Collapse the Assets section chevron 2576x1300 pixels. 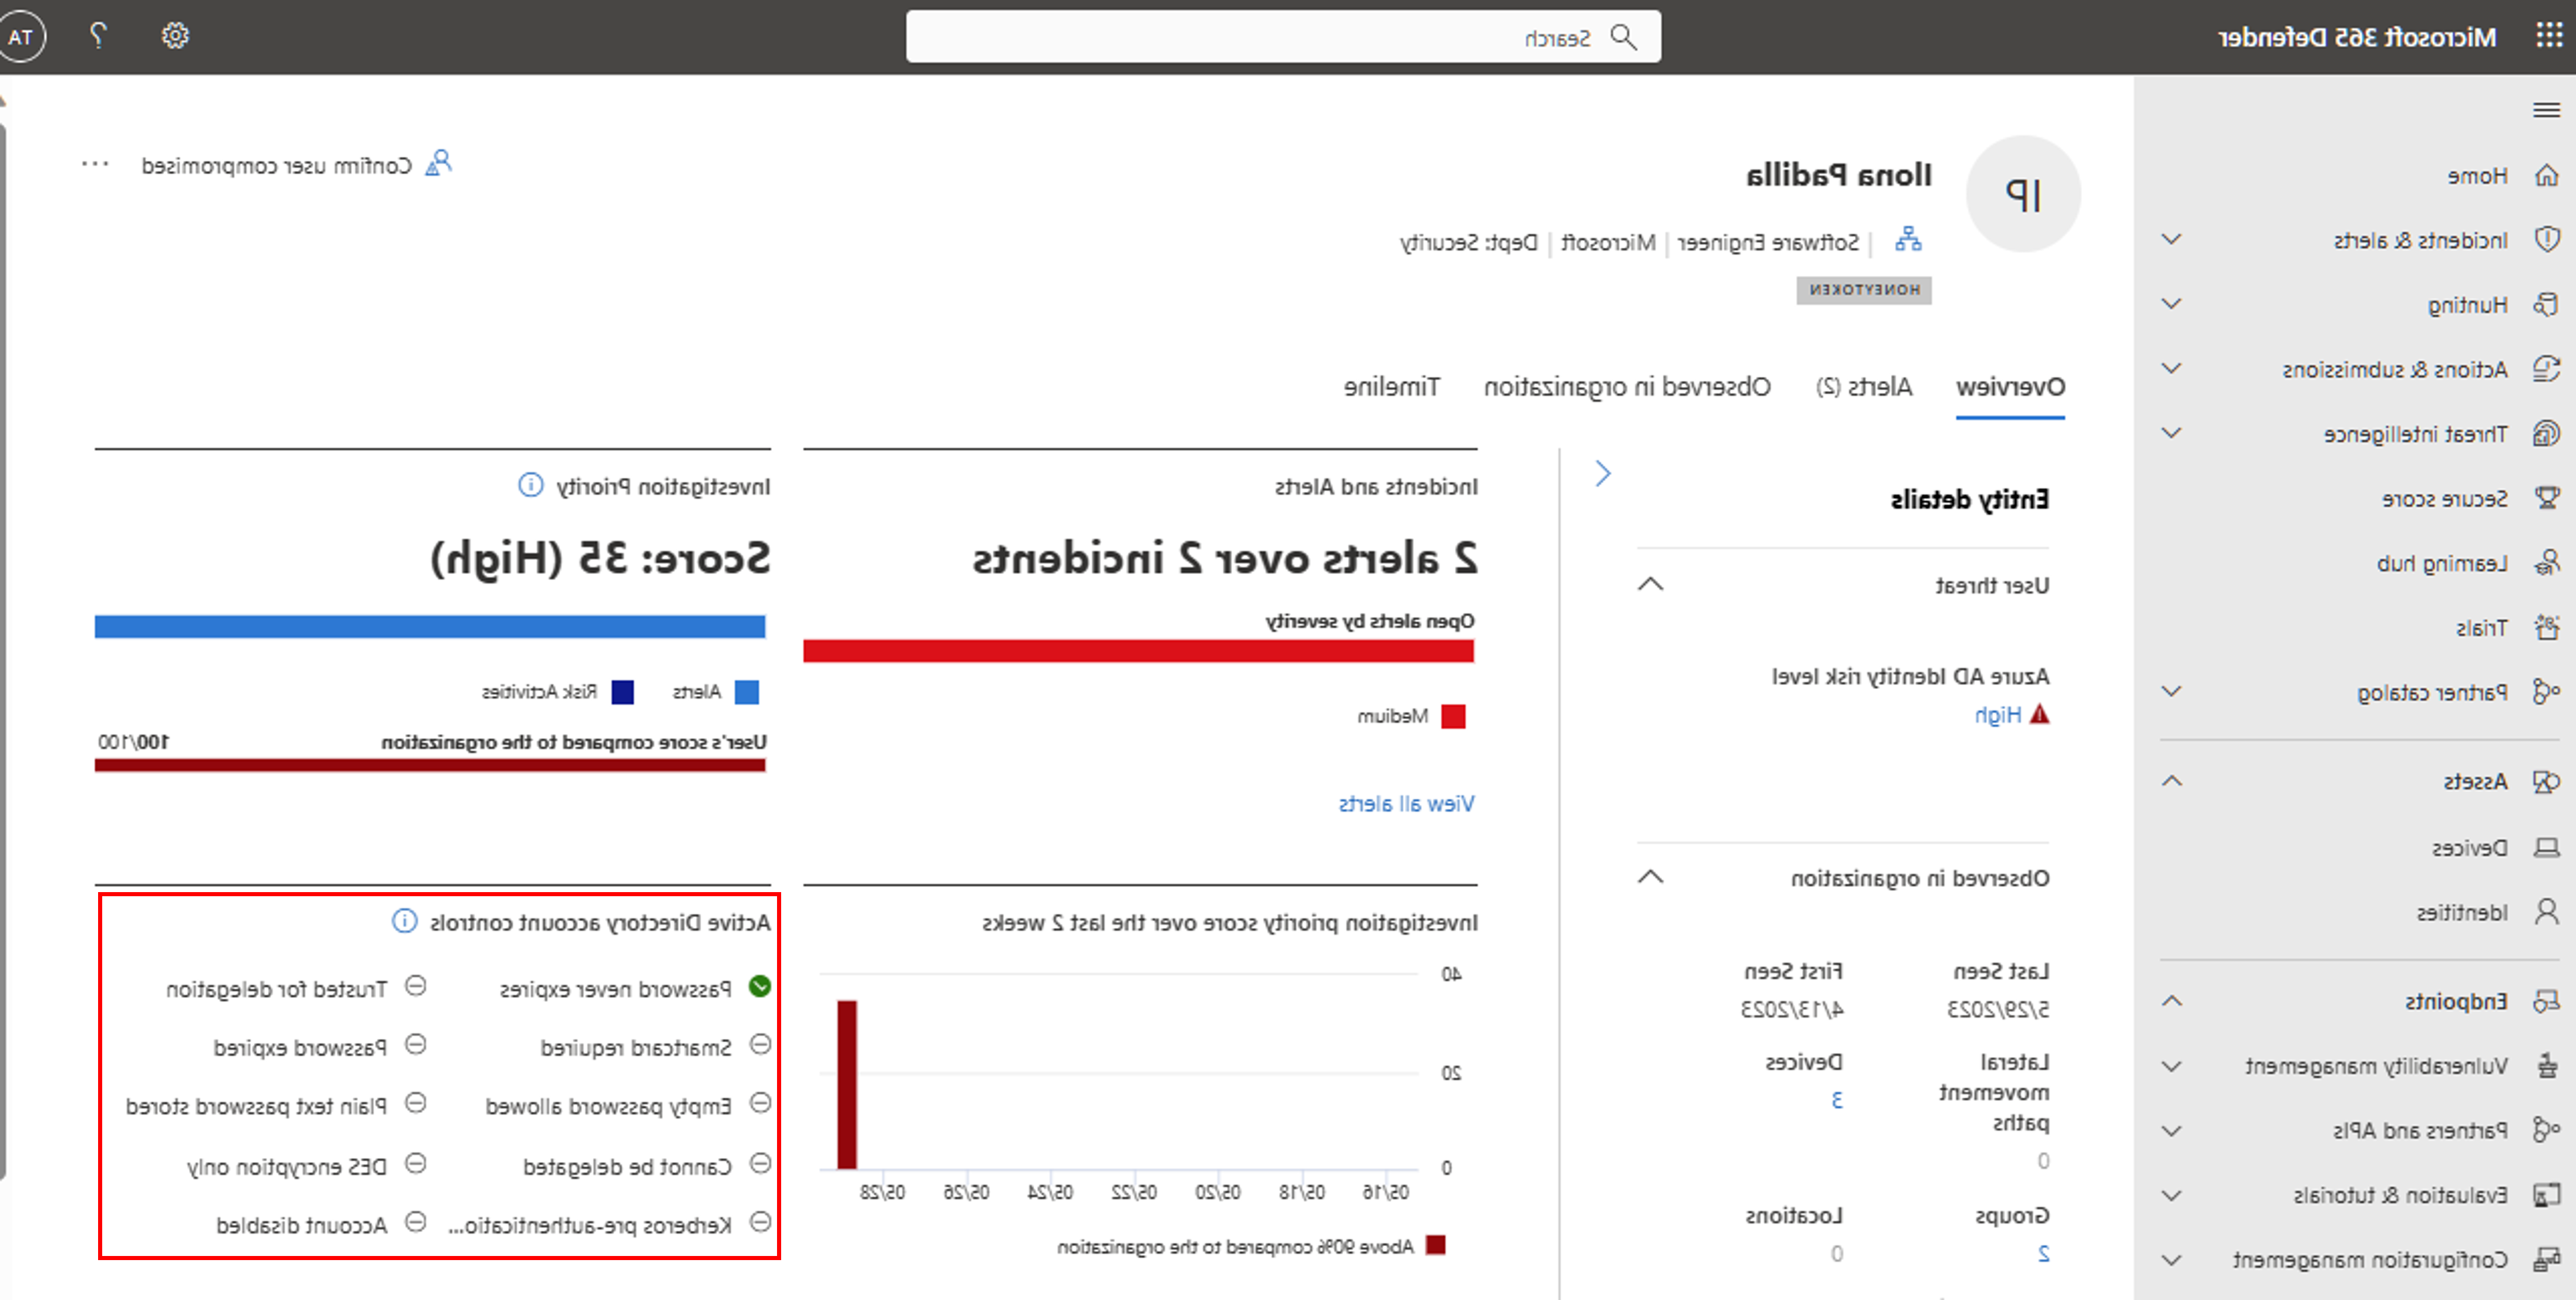[2171, 781]
